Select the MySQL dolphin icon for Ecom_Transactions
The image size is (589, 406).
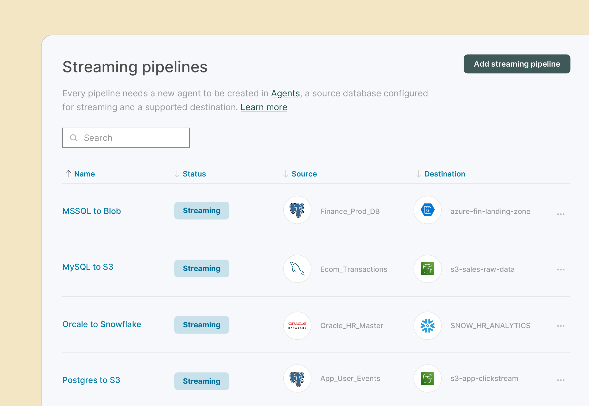297,269
